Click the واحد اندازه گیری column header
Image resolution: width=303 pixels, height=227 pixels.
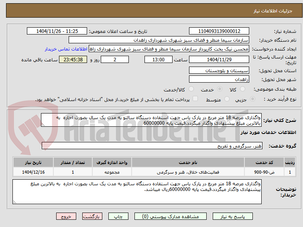point(112,162)
